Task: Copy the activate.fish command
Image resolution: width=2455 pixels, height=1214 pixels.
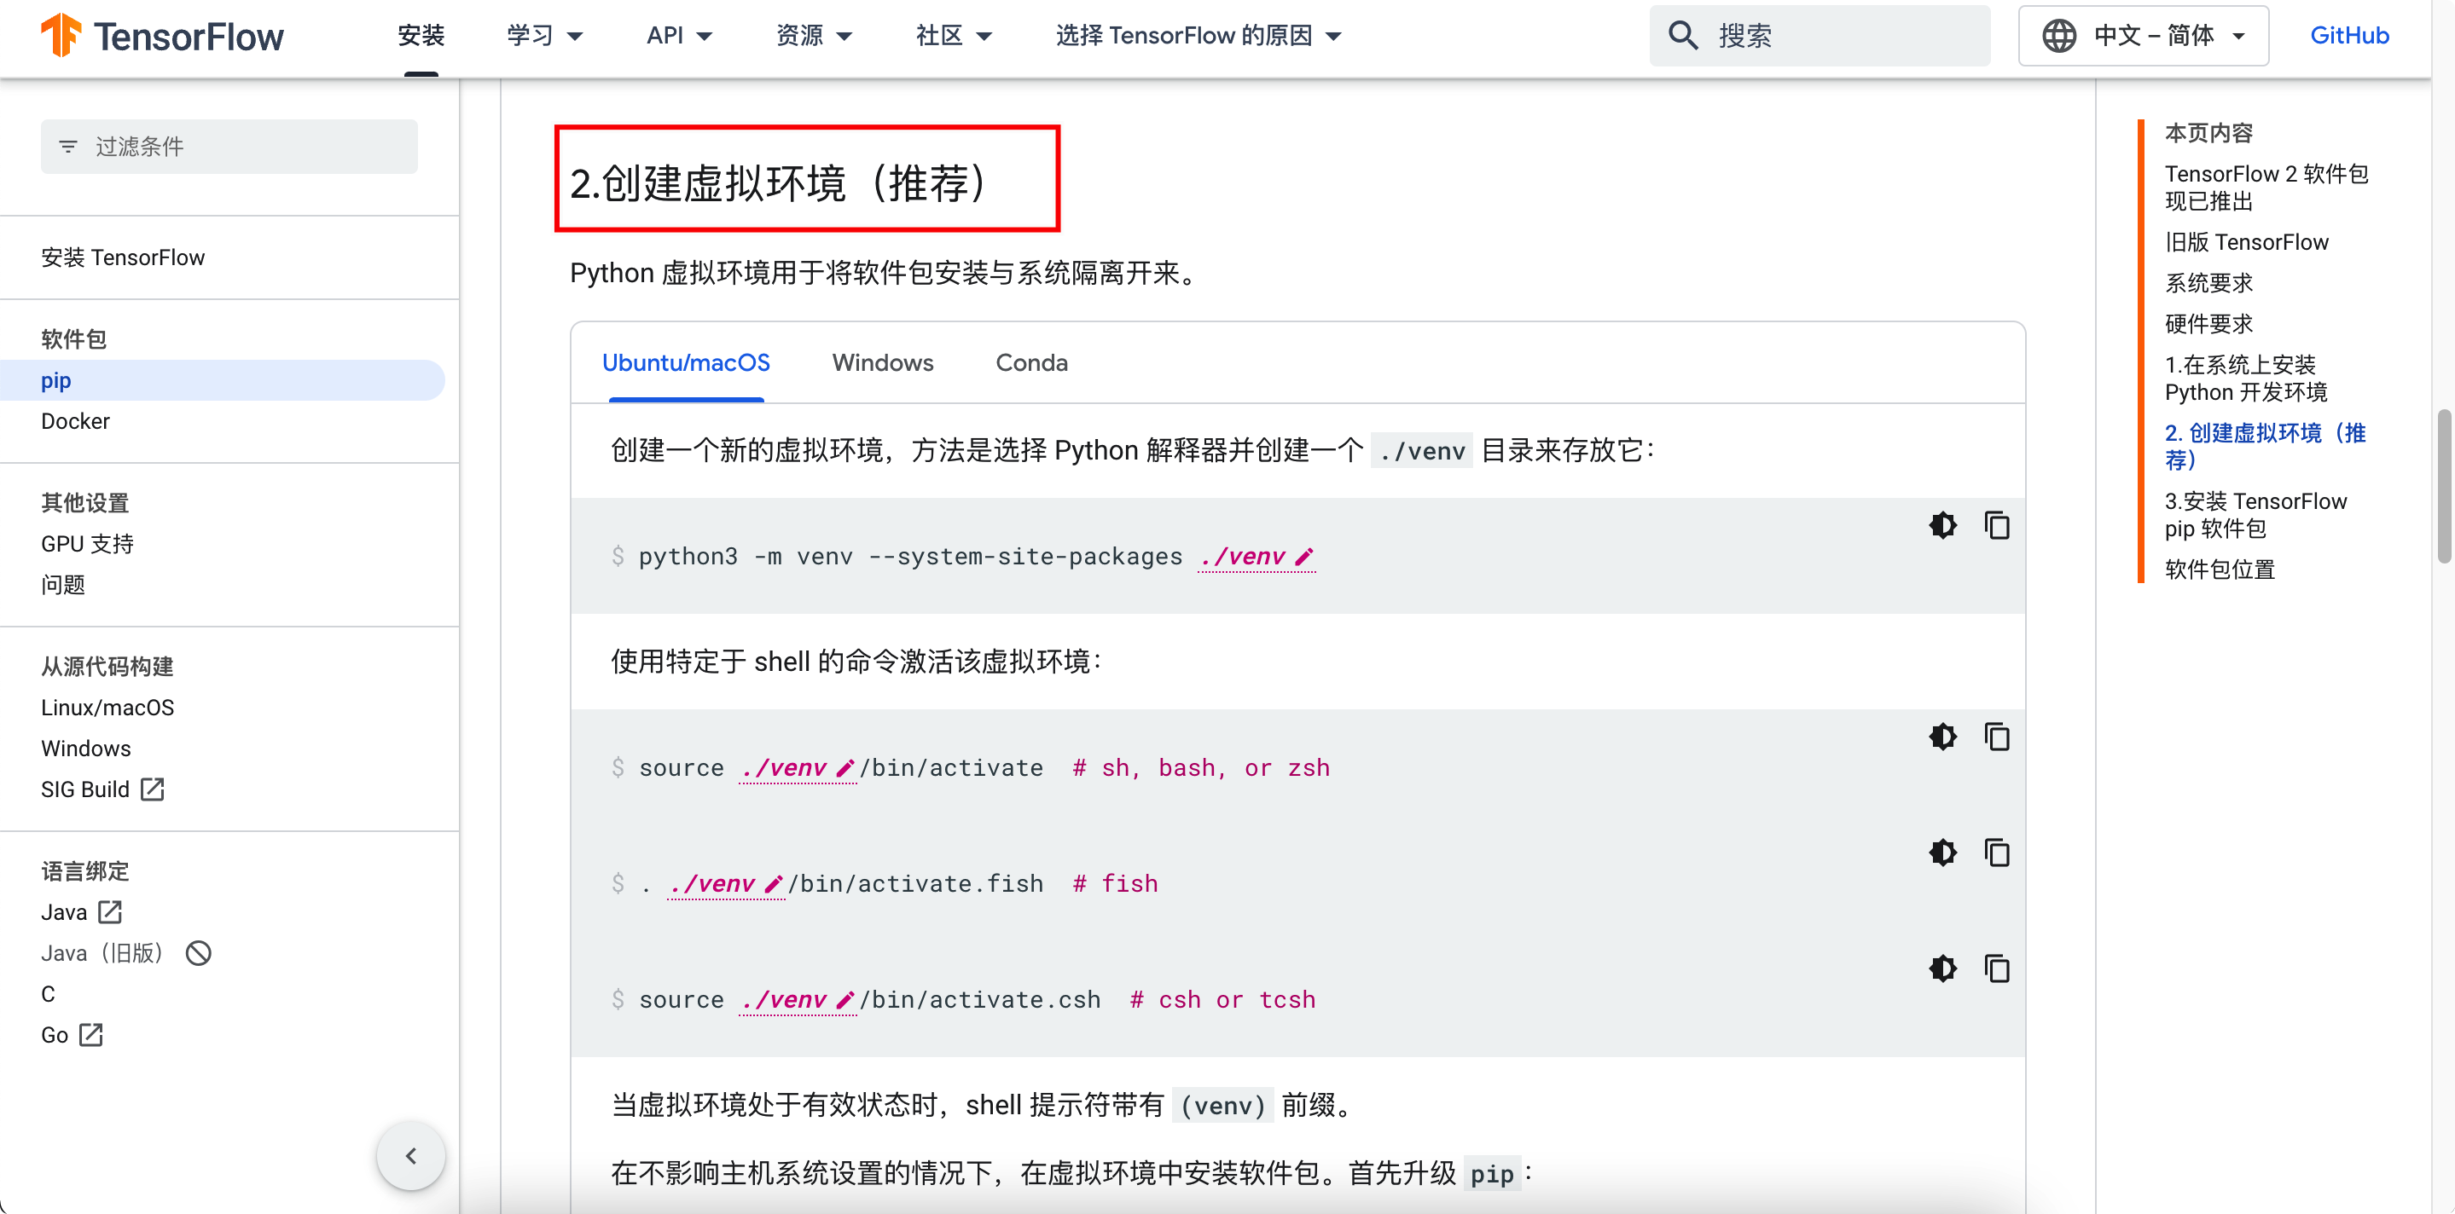Action: [x=1997, y=853]
